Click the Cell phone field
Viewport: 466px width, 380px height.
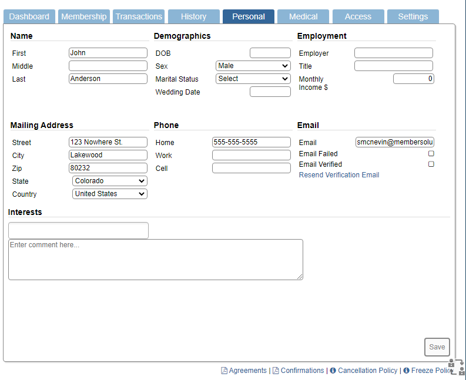(x=252, y=168)
